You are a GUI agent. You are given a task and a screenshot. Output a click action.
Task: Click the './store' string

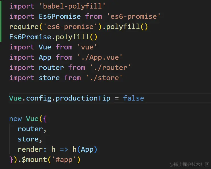tap(104, 78)
